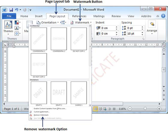Switch to Full Screen Reading view icon

tap(100, 109)
